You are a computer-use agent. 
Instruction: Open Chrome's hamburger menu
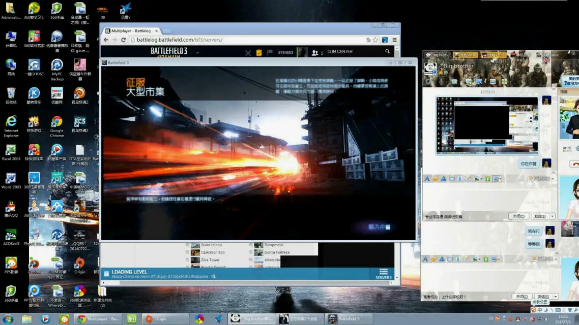394,40
